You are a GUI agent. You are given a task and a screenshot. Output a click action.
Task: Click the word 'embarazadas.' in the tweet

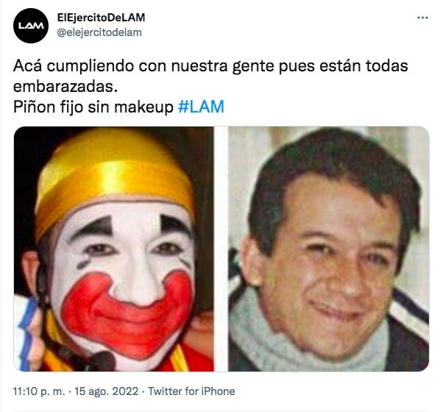[x=65, y=86]
